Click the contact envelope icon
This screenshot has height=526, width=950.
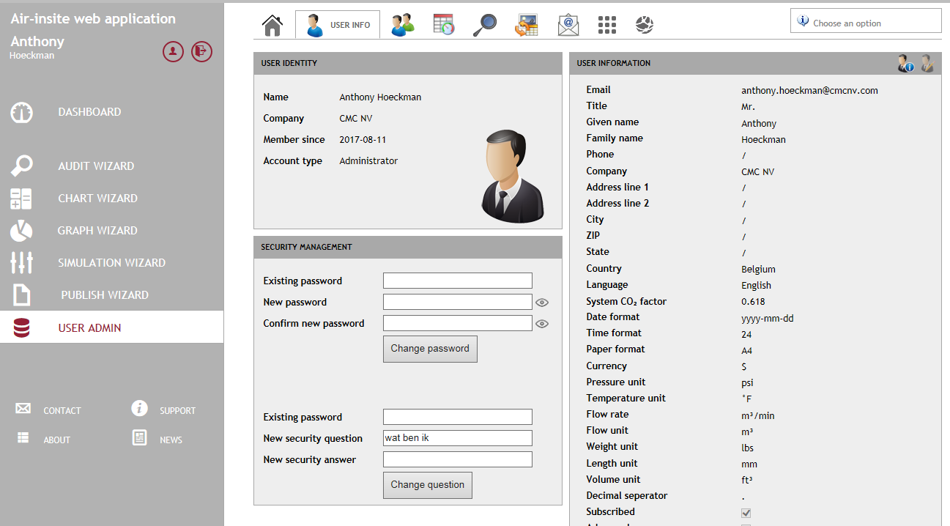click(23, 409)
